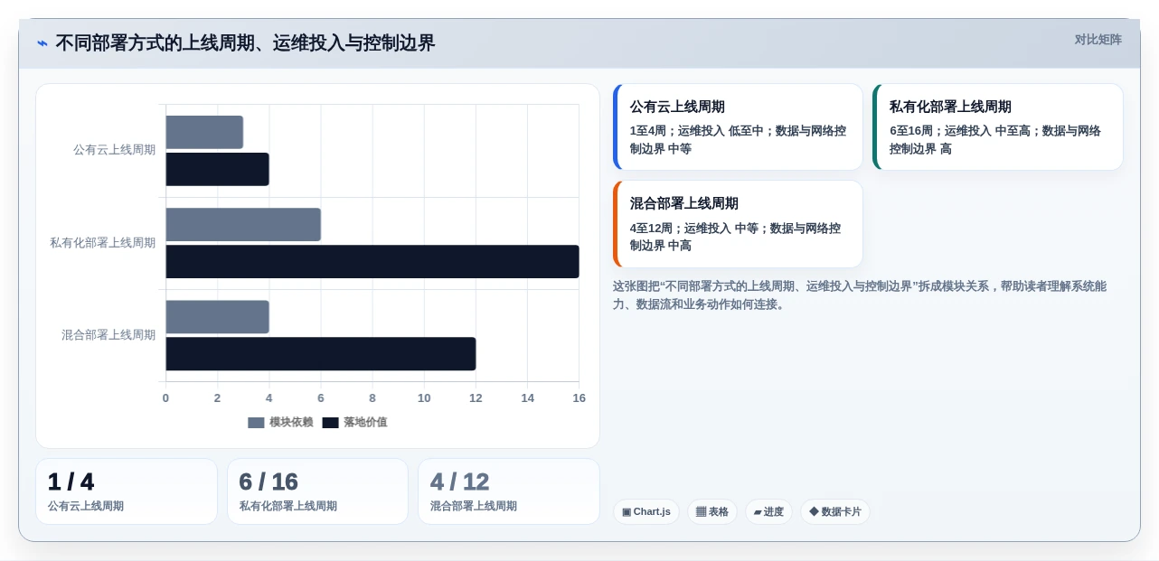Select the Chart.js tag

(646, 512)
